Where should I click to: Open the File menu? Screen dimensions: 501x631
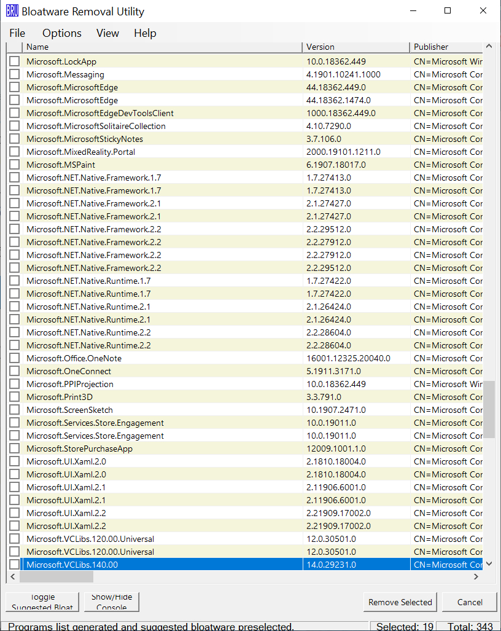coord(17,33)
